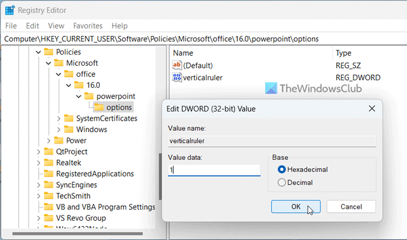The width and height of the screenshot is (407, 240).
Task: Expand the SystemCertificates tree node
Action: coord(59,119)
